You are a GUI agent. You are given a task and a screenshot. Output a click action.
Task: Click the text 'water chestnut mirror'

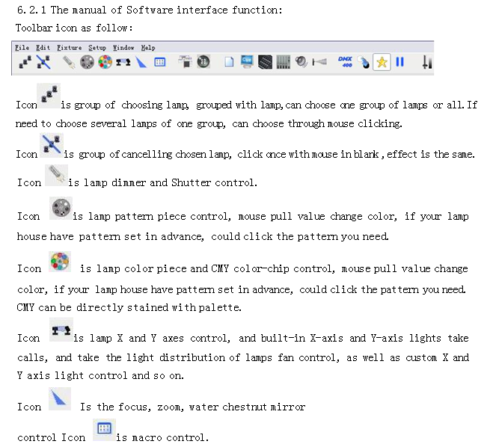point(247,407)
